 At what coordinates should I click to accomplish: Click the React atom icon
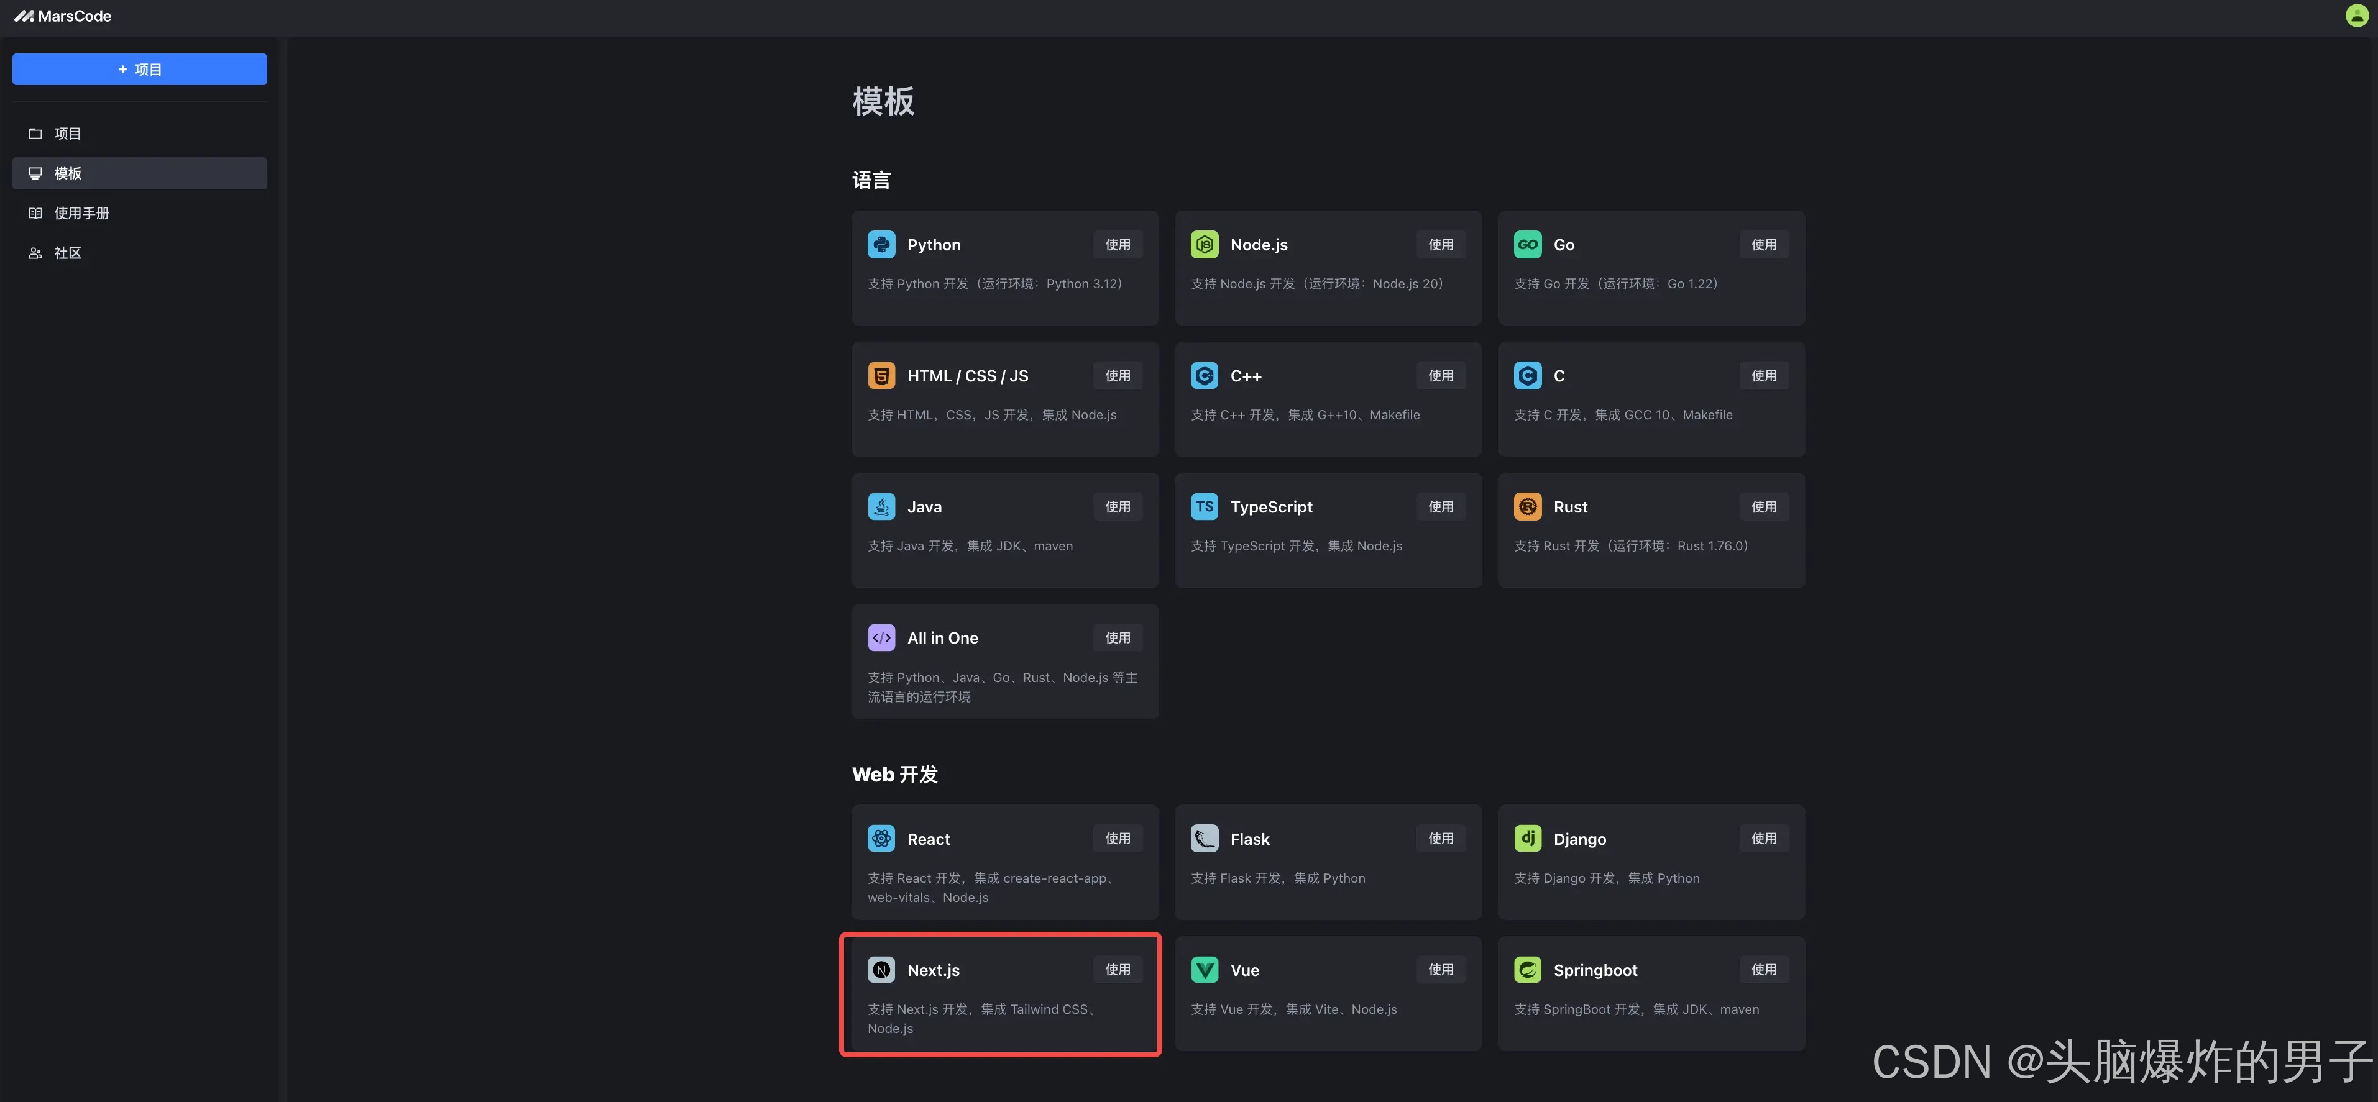click(x=881, y=838)
